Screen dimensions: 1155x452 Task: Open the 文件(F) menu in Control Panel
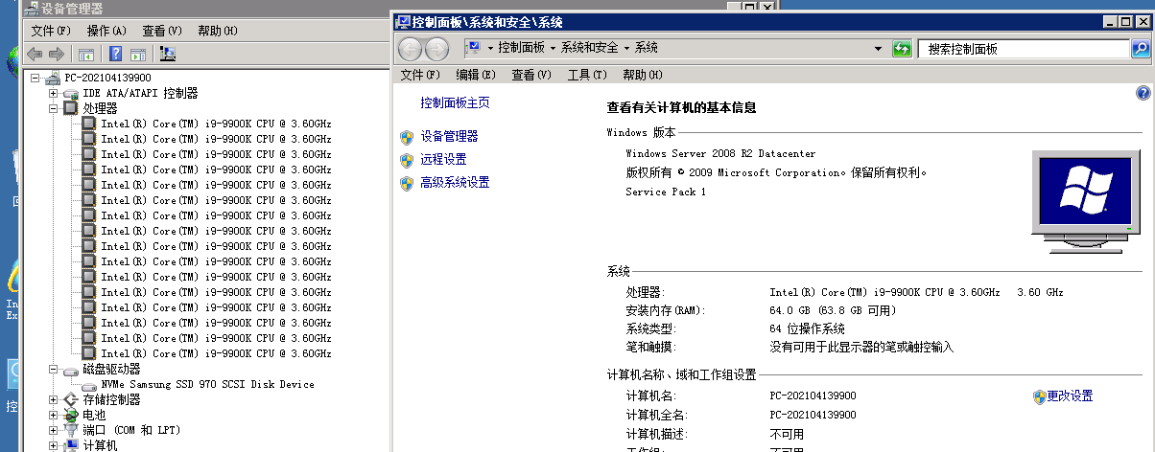pyautogui.click(x=420, y=75)
